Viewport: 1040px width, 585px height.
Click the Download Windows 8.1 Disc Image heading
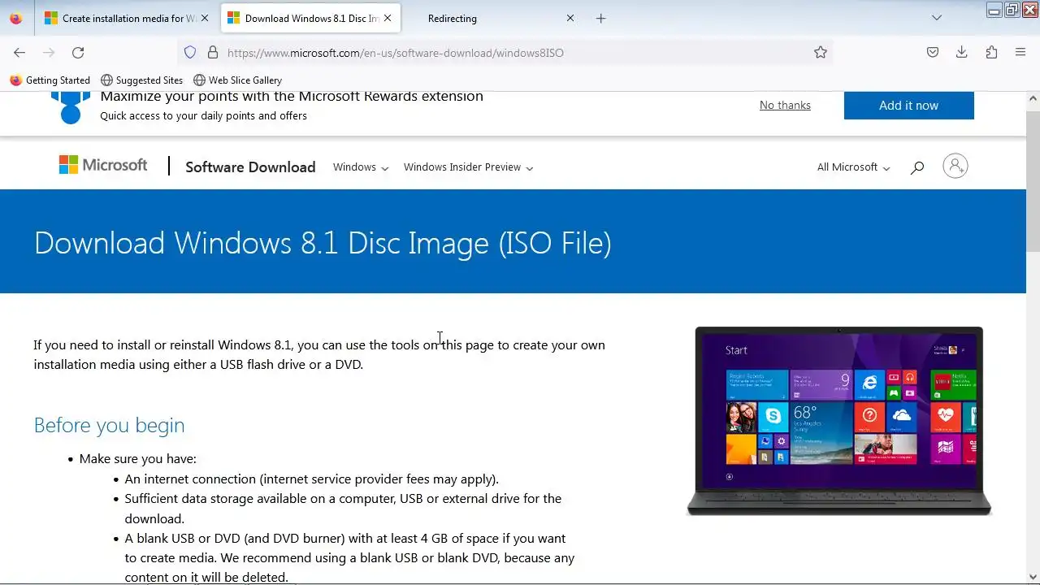point(323,243)
